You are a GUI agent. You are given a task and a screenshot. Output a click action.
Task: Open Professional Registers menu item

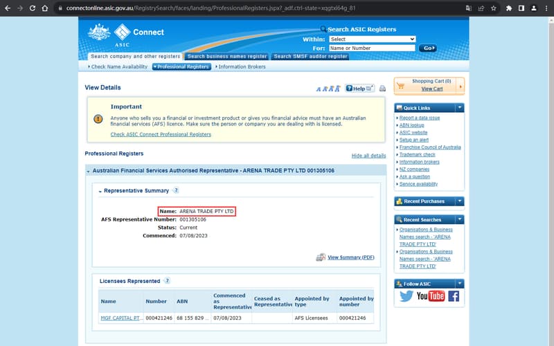(x=182, y=66)
